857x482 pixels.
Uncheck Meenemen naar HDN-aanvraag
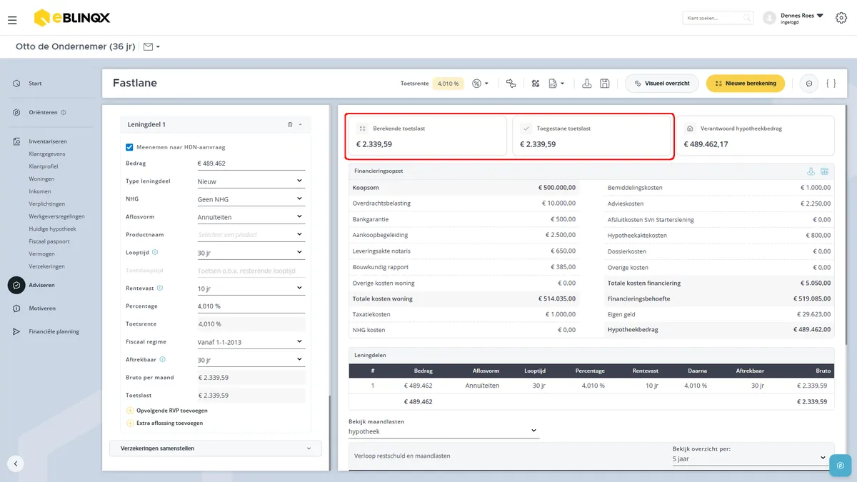tap(129, 147)
